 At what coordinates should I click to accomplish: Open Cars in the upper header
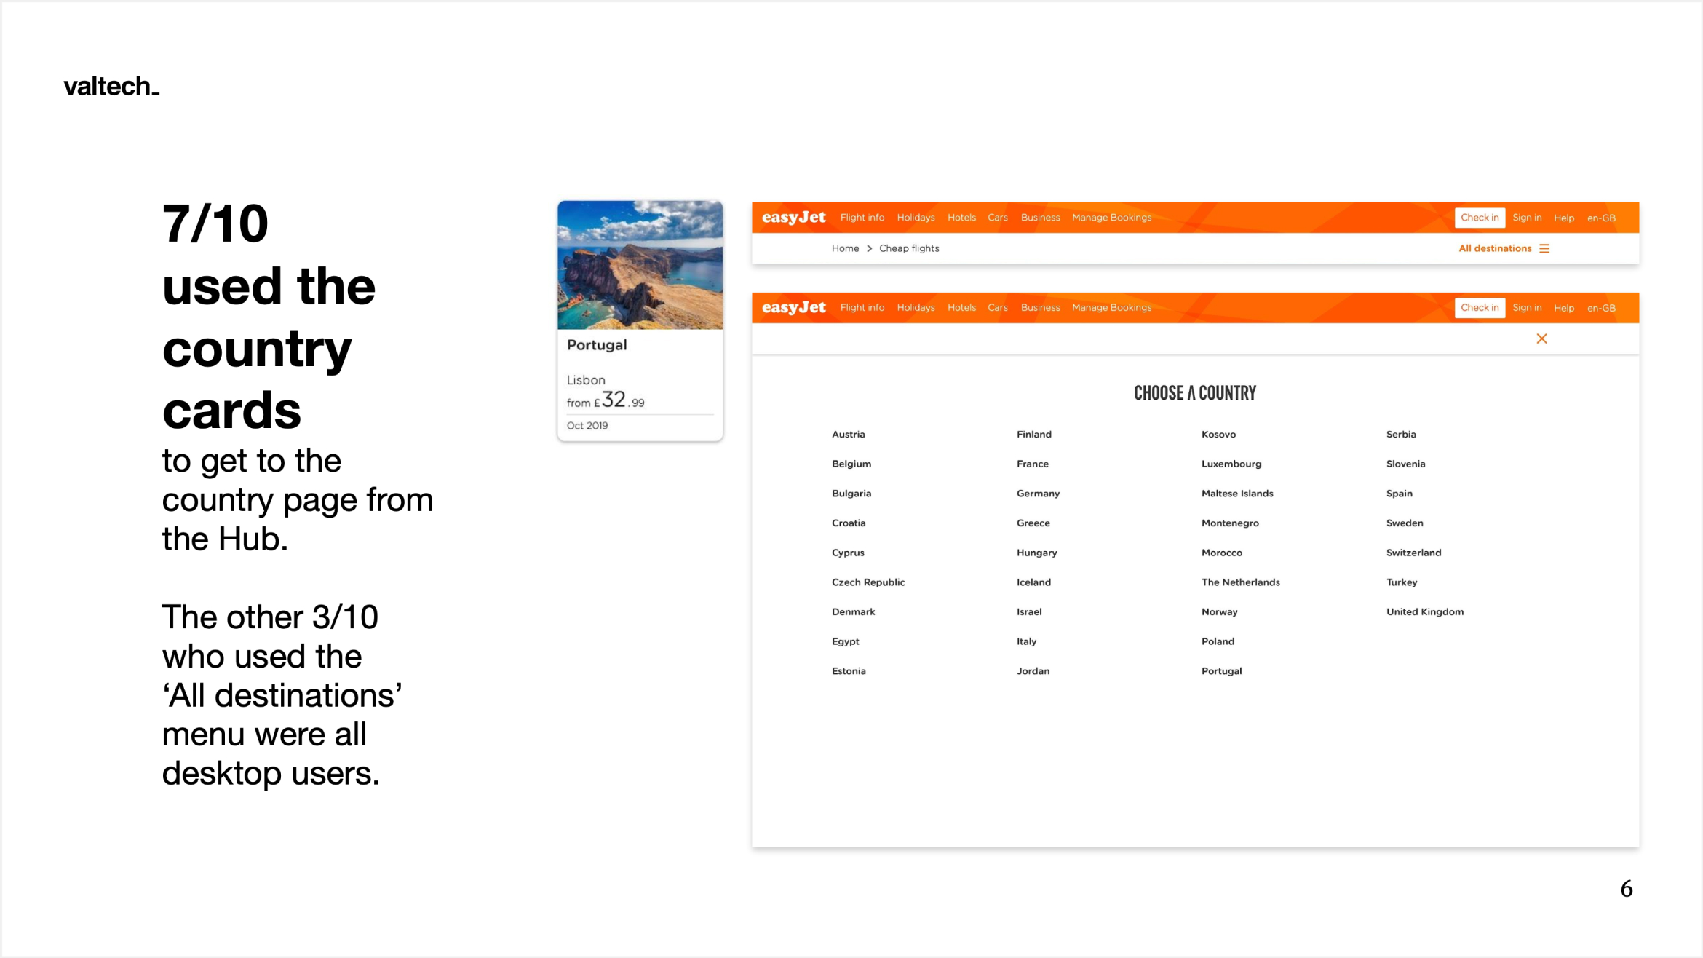click(997, 218)
